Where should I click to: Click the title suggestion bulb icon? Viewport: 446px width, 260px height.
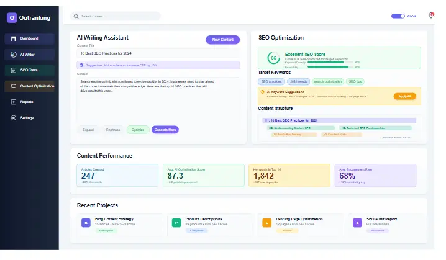pos(81,65)
